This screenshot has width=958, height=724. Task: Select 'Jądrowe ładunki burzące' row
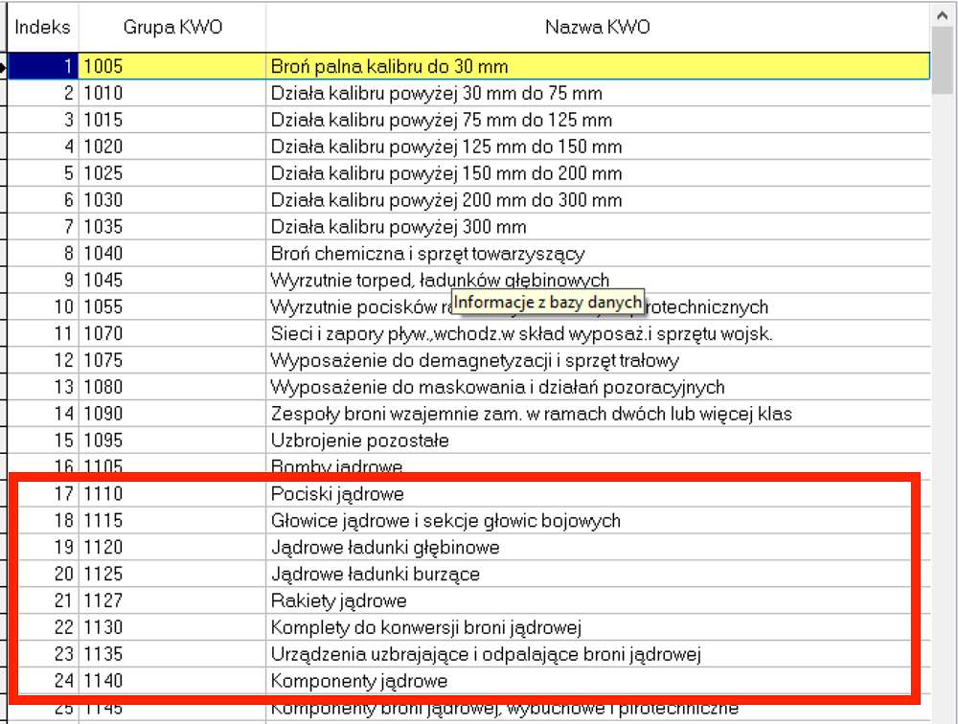pos(469,574)
